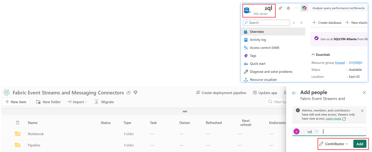
Task: Mark the SQL server as favorite
Action: tap(288, 8)
